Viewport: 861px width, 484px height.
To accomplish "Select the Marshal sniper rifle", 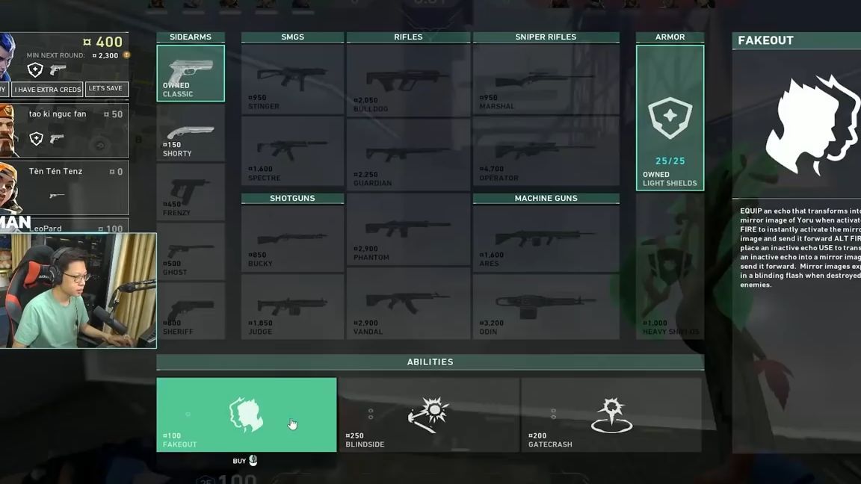I will tap(546, 79).
